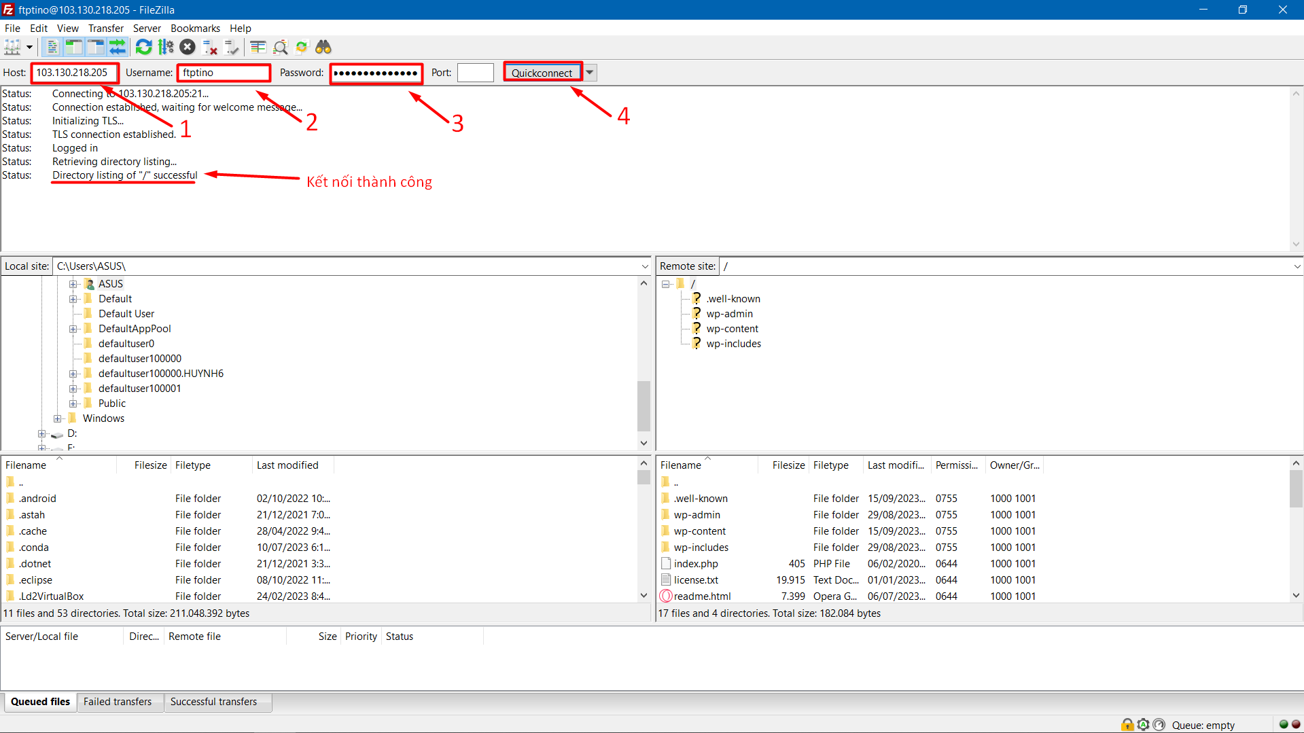Open the Site Manager icon
1304x733 pixels.
(x=12, y=47)
